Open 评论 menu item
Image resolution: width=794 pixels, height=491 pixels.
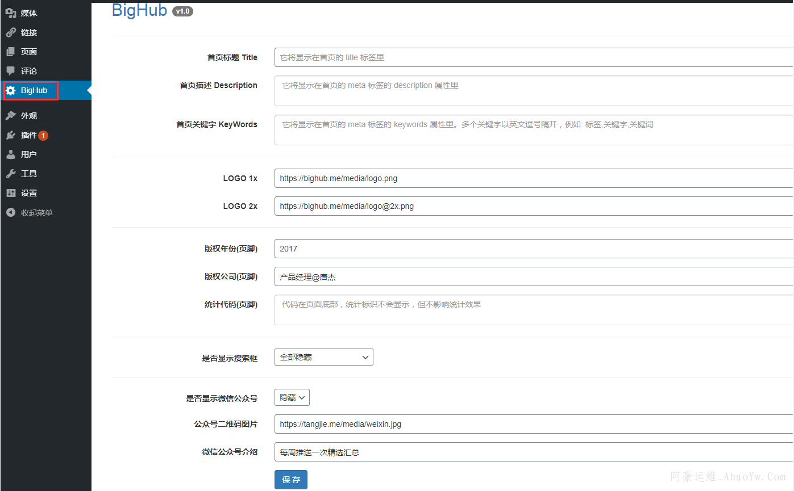29,71
